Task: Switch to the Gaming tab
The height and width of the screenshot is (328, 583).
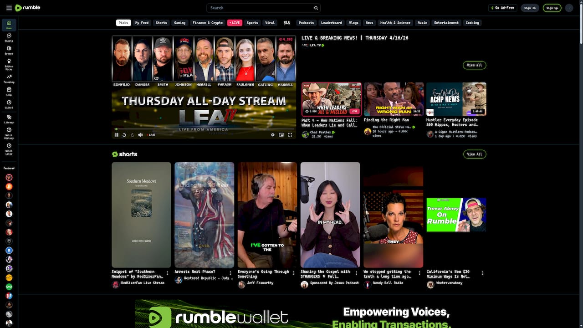Action: pos(179,23)
